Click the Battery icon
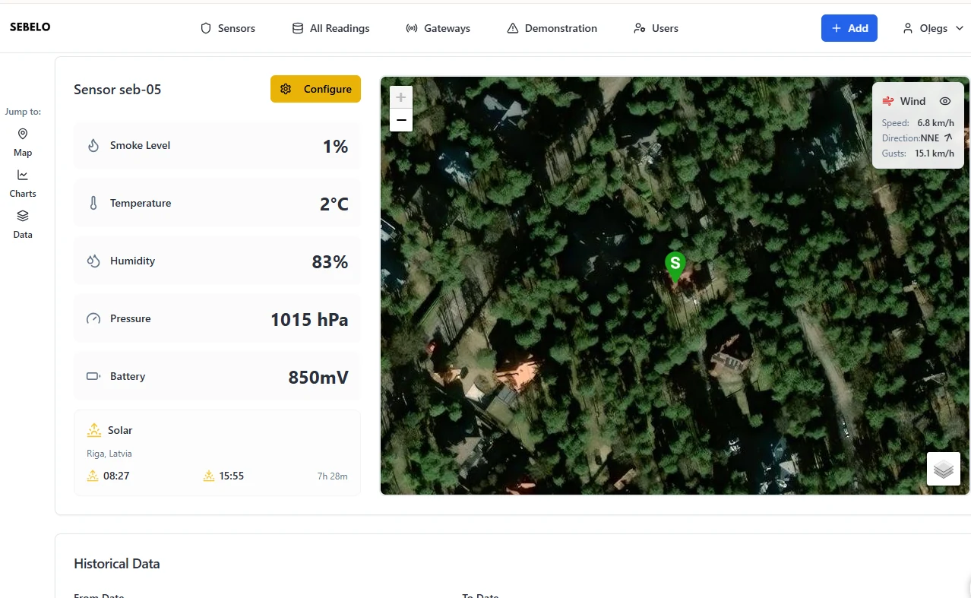This screenshot has width=971, height=598. click(x=93, y=376)
